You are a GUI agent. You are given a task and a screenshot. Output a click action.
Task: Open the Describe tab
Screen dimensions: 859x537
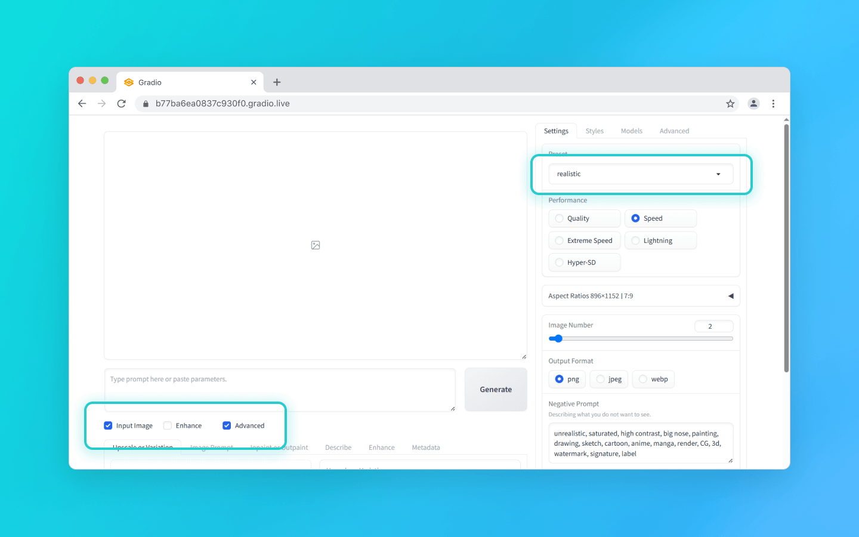pyautogui.click(x=338, y=447)
